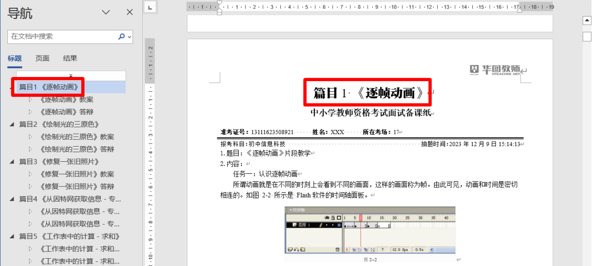Close the navigation pane with the X
Image resolution: width=592 pixels, height=266 pixels.
pos(130,12)
